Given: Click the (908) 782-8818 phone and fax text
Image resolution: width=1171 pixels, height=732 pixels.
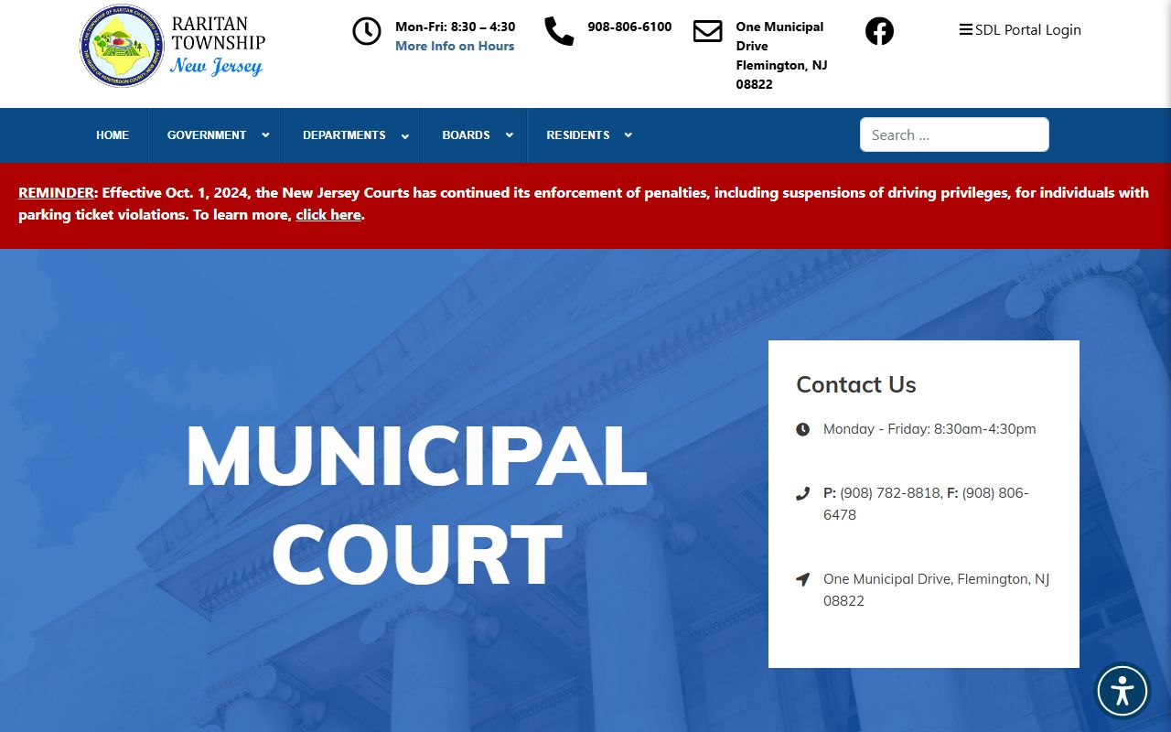Looking at the screenshot, I should pos(926,504).
